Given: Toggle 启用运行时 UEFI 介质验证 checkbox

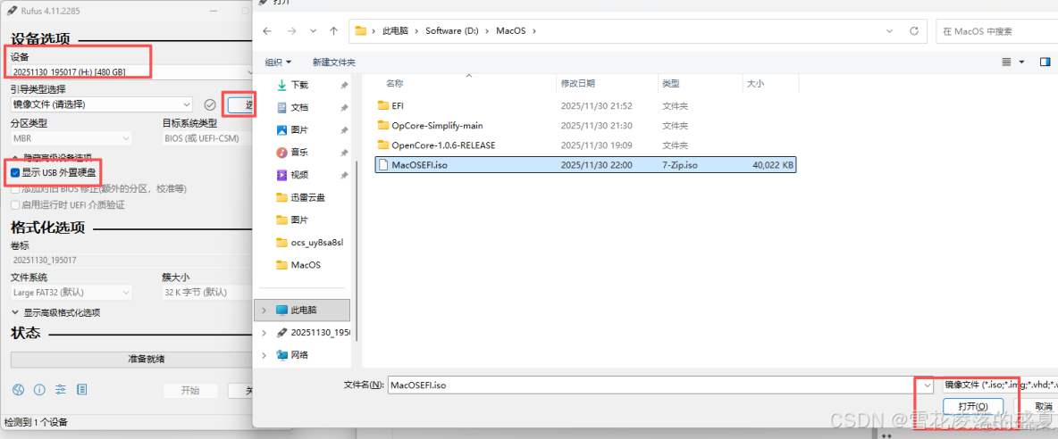Looking at the screenshot, I should point(15,204).
